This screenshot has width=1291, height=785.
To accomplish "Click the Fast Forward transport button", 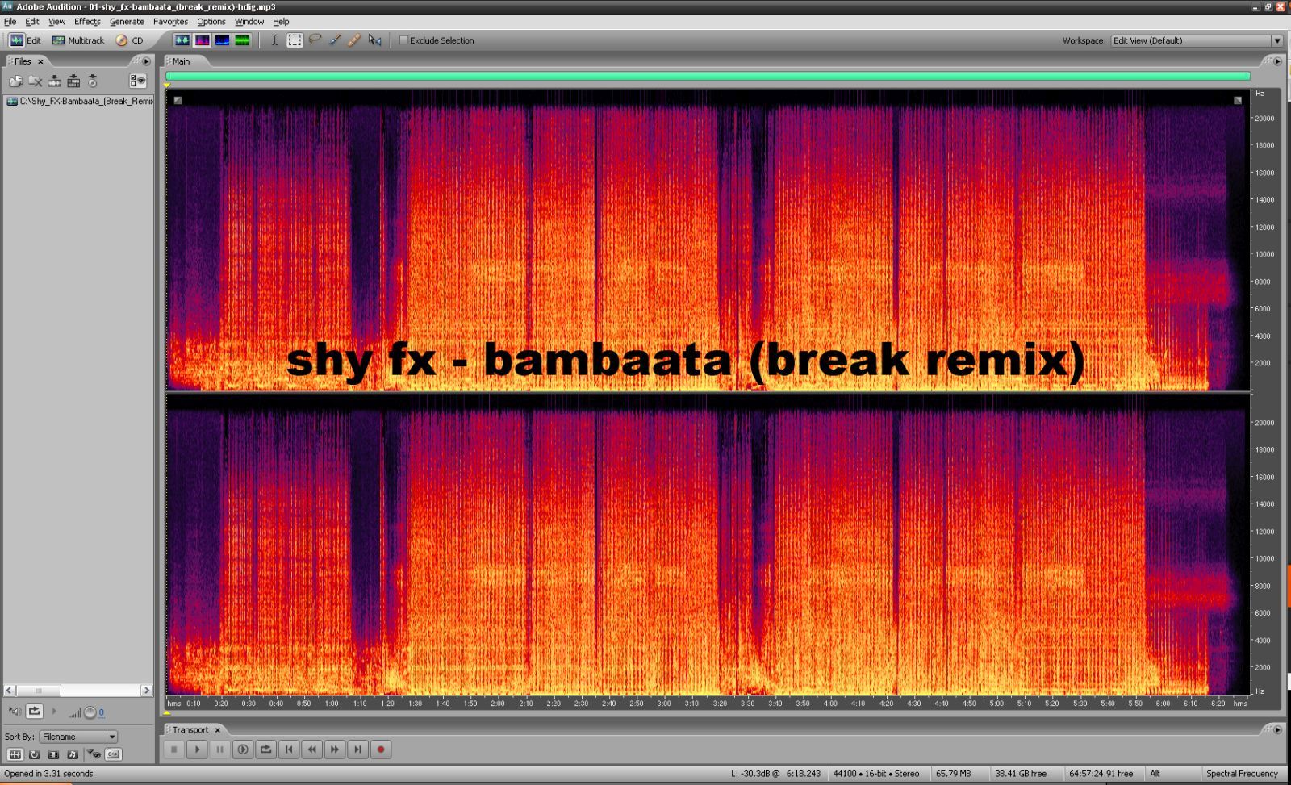I will (x=335, y=750).
